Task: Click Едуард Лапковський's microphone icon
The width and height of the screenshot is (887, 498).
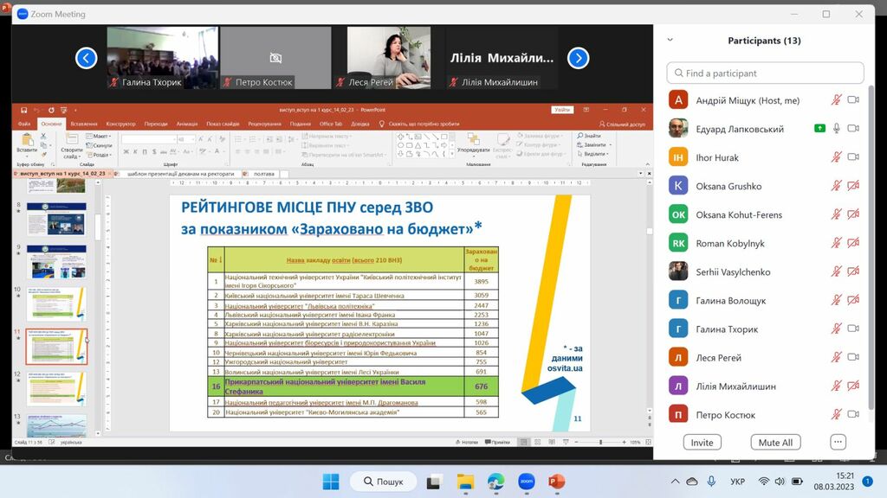Action: click(836, 129)
